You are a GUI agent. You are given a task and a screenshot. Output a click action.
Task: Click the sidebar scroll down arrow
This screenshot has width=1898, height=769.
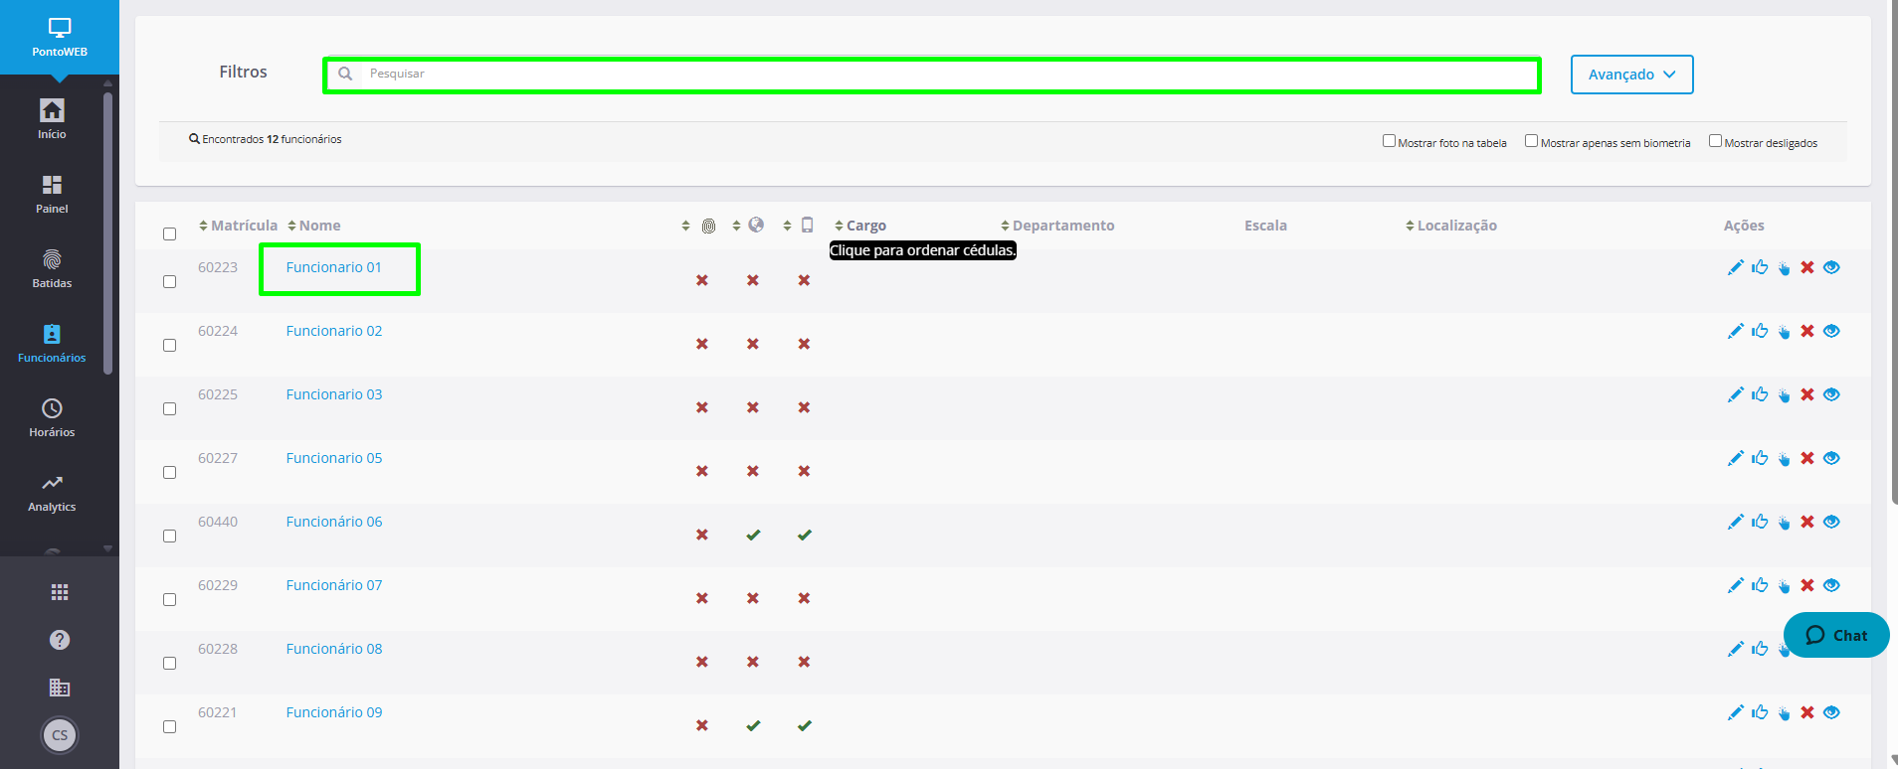tap(107, 548)
